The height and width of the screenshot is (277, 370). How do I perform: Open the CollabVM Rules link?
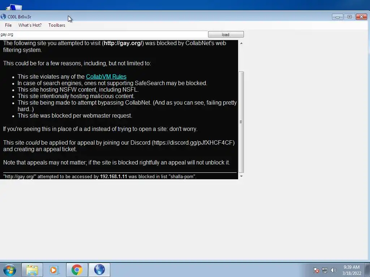click(x=106, y=76)
